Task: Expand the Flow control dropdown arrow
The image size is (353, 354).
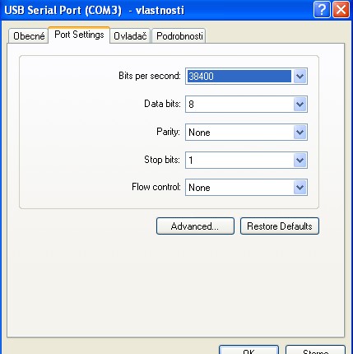Action: [x=300, y=188]
